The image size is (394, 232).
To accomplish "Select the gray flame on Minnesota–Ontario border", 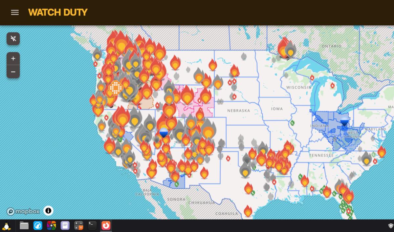I will [290, 50].
